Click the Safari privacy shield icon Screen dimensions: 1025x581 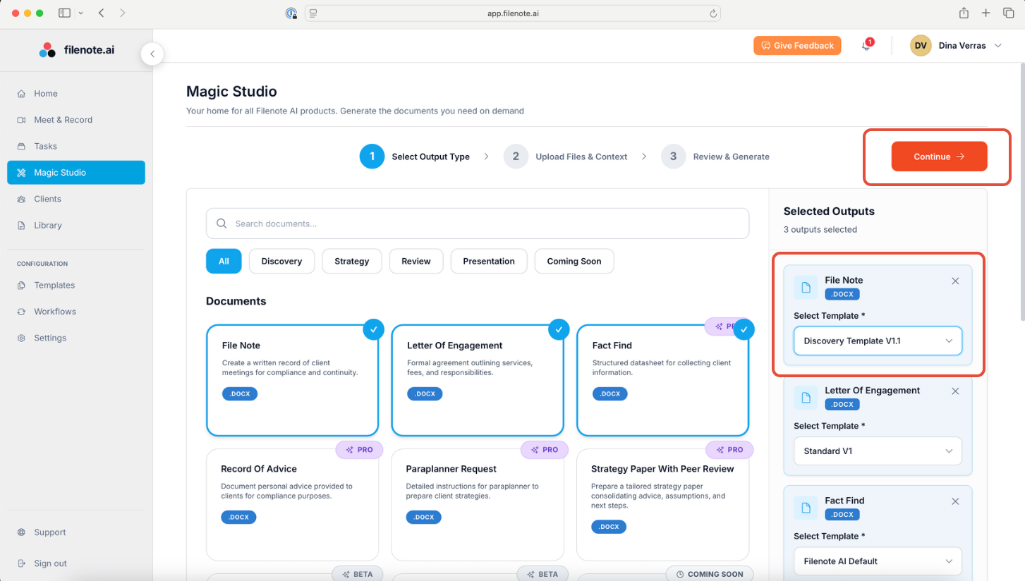click(x=291, y=13)
